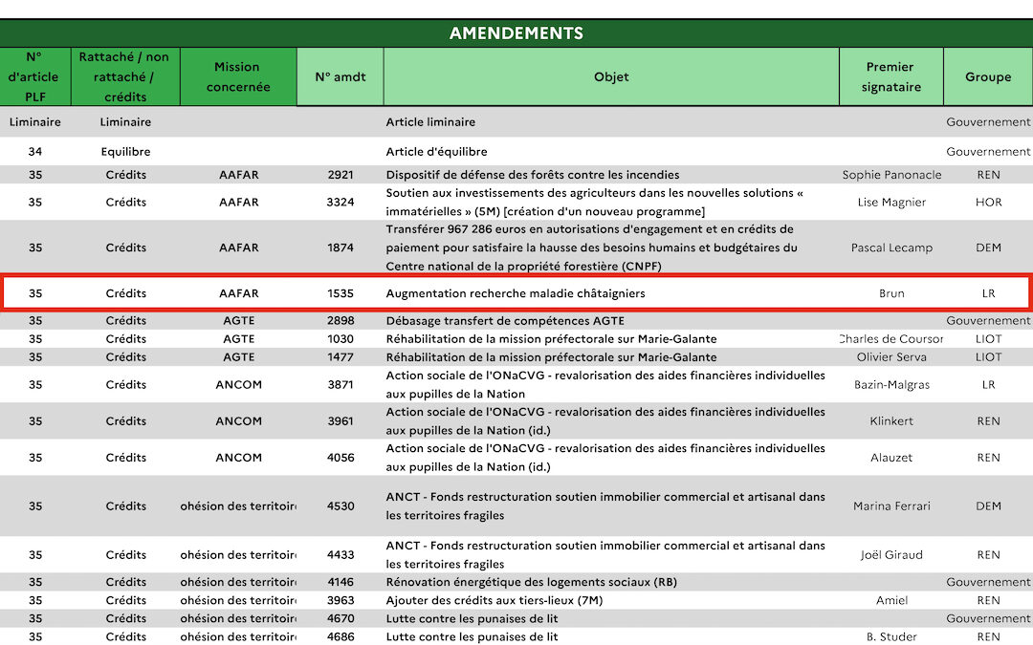This screenshot has width=1033, height=645.
Task: Select the amendment number 4686 cell
Action: (x=340, y=636)
